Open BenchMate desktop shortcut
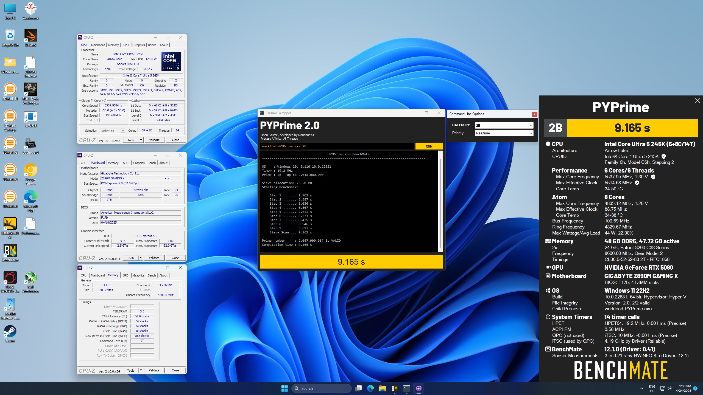703x395 pixels. pos(10,253)
